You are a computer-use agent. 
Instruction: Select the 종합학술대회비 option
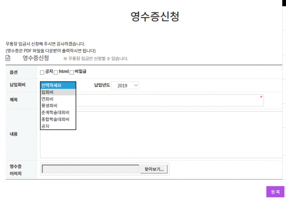click(58, 119)
